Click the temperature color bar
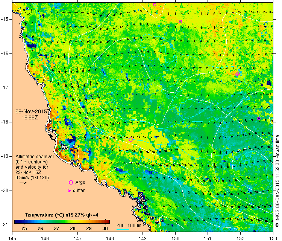The height and width of the screenshot is (241, 282). pyautogui.click(x=62, y=222)
